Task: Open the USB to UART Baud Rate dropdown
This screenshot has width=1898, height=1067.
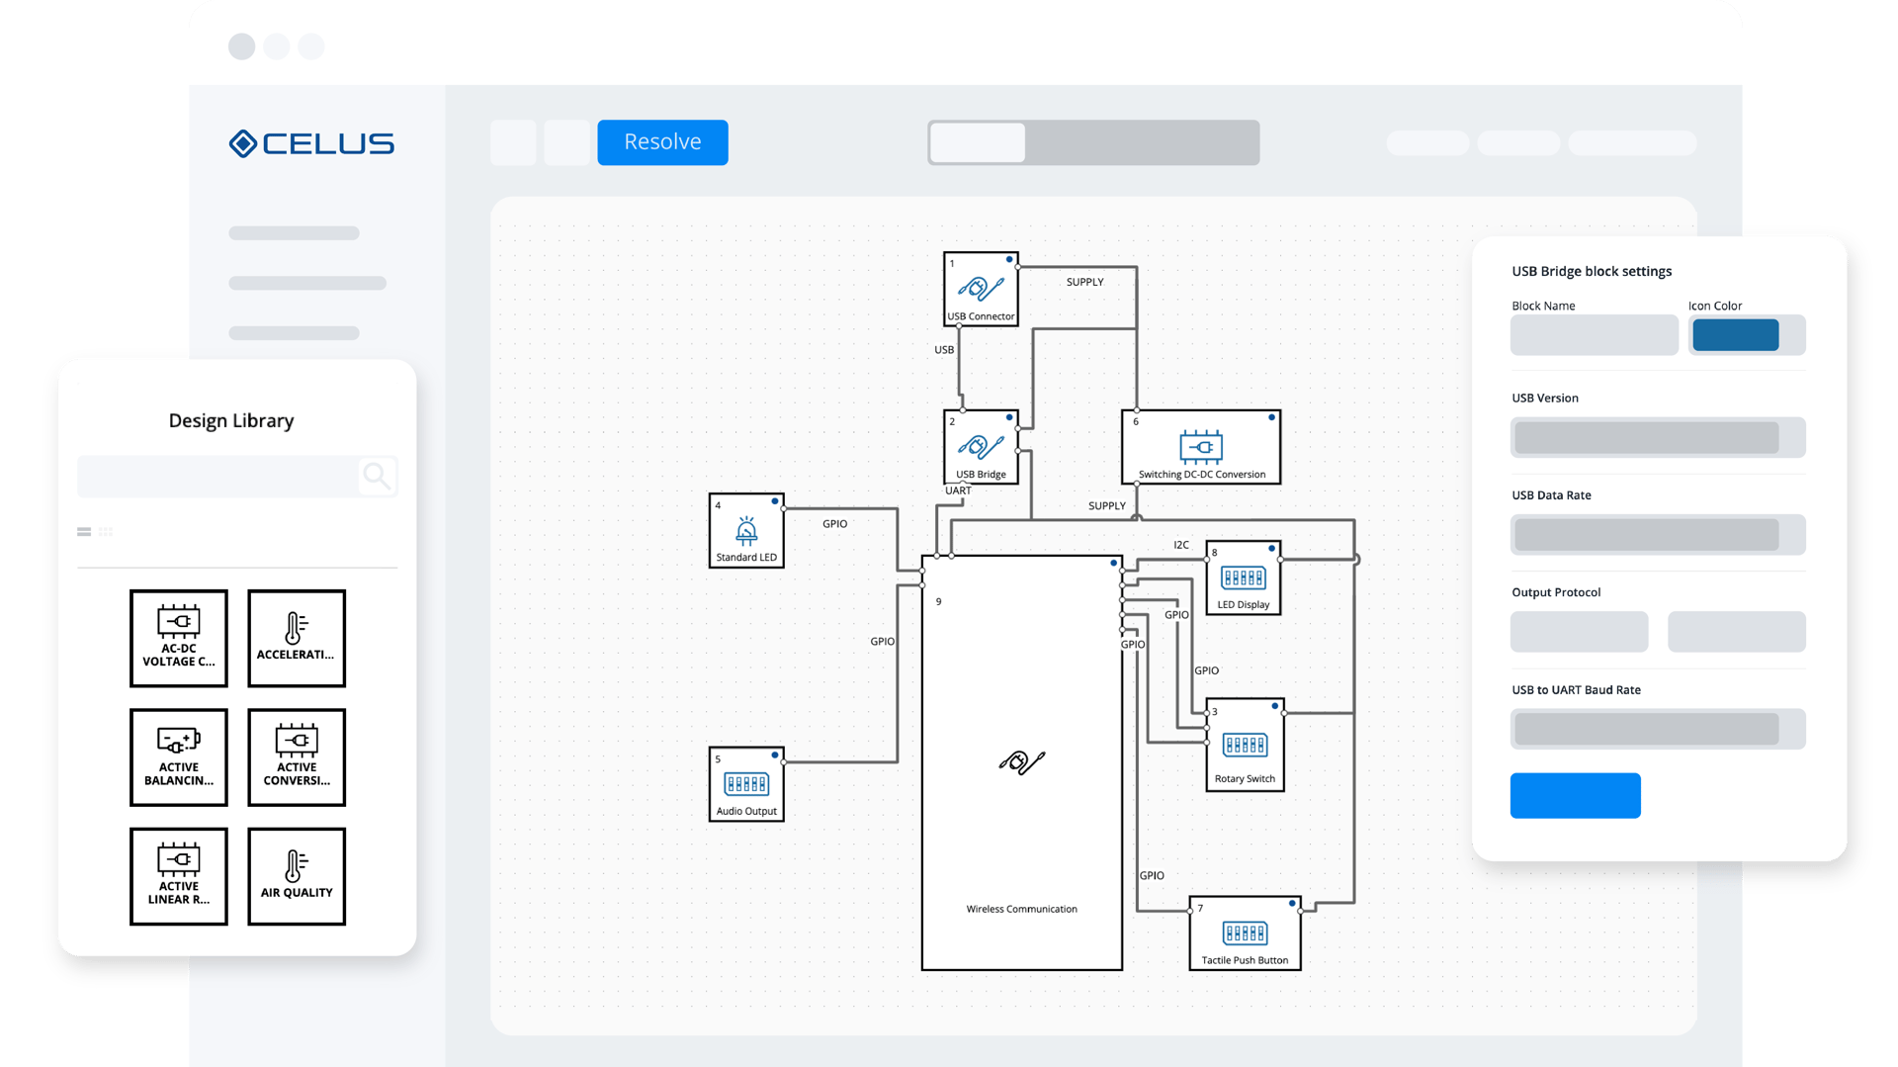Action: [1658, 730]
